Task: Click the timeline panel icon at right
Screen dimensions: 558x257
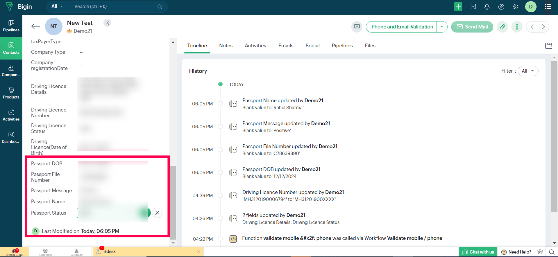Action: click(x=549, y=46)
